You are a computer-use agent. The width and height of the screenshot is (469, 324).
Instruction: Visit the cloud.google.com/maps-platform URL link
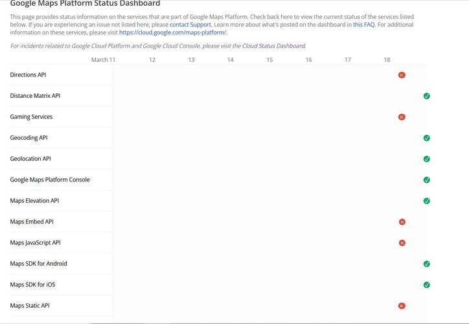click(173, 32)
